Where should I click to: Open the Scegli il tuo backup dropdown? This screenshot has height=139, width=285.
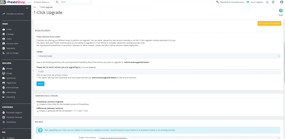[189, 138]
